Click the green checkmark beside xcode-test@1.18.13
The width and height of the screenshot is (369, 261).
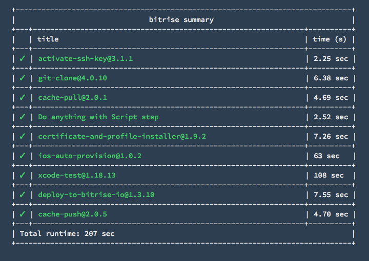click(22, 175)
